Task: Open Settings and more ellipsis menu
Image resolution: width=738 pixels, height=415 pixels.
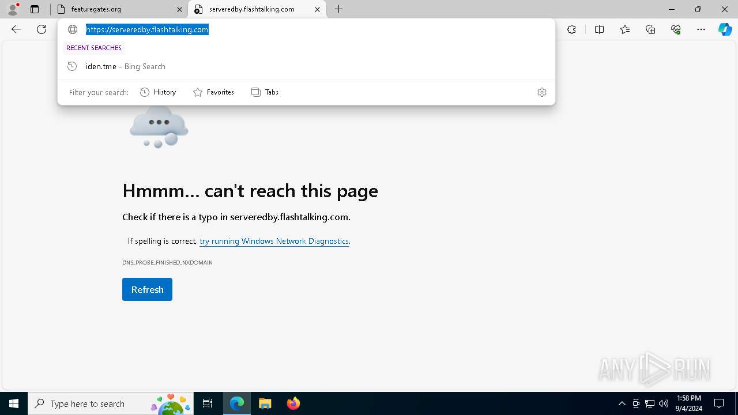Action: pos(701,29)
